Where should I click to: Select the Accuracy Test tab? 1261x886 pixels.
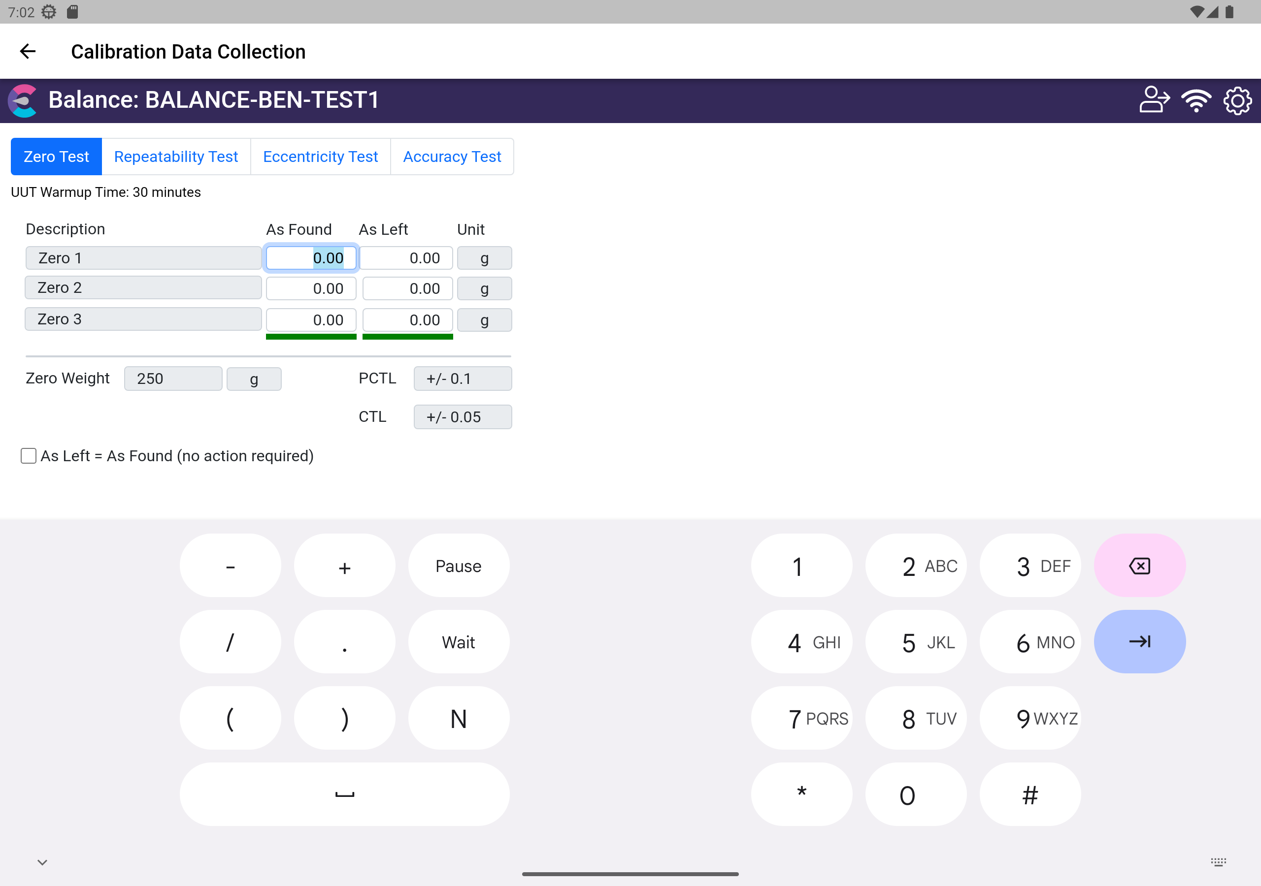pyautogui.click(x=452, y=157)
